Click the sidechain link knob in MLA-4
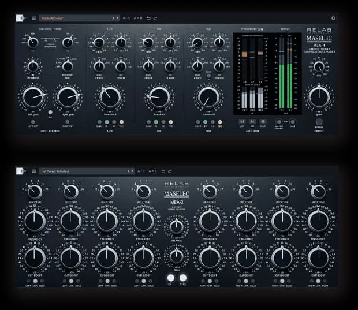The height and width of the screenshot is (310, 358). (x=68, y=66)
